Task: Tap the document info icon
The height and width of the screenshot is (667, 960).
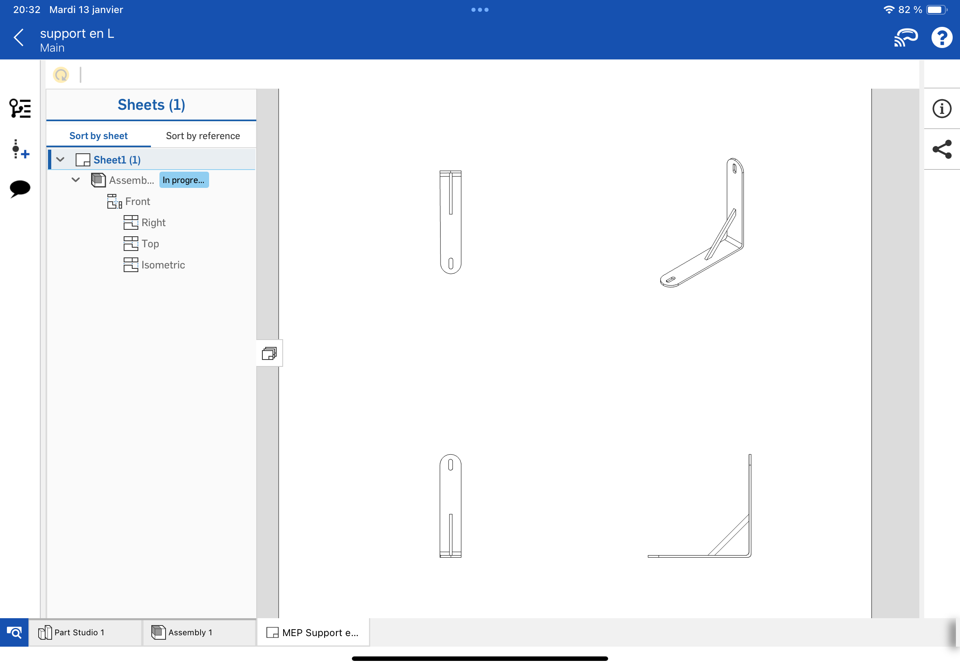Action: 941,109
